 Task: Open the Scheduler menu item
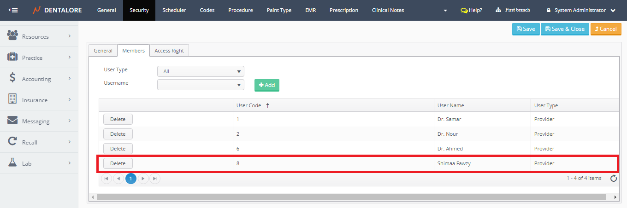coord(174,10)
